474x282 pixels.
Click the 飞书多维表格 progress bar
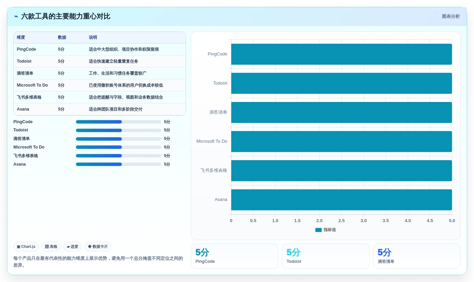pos(118,156)
